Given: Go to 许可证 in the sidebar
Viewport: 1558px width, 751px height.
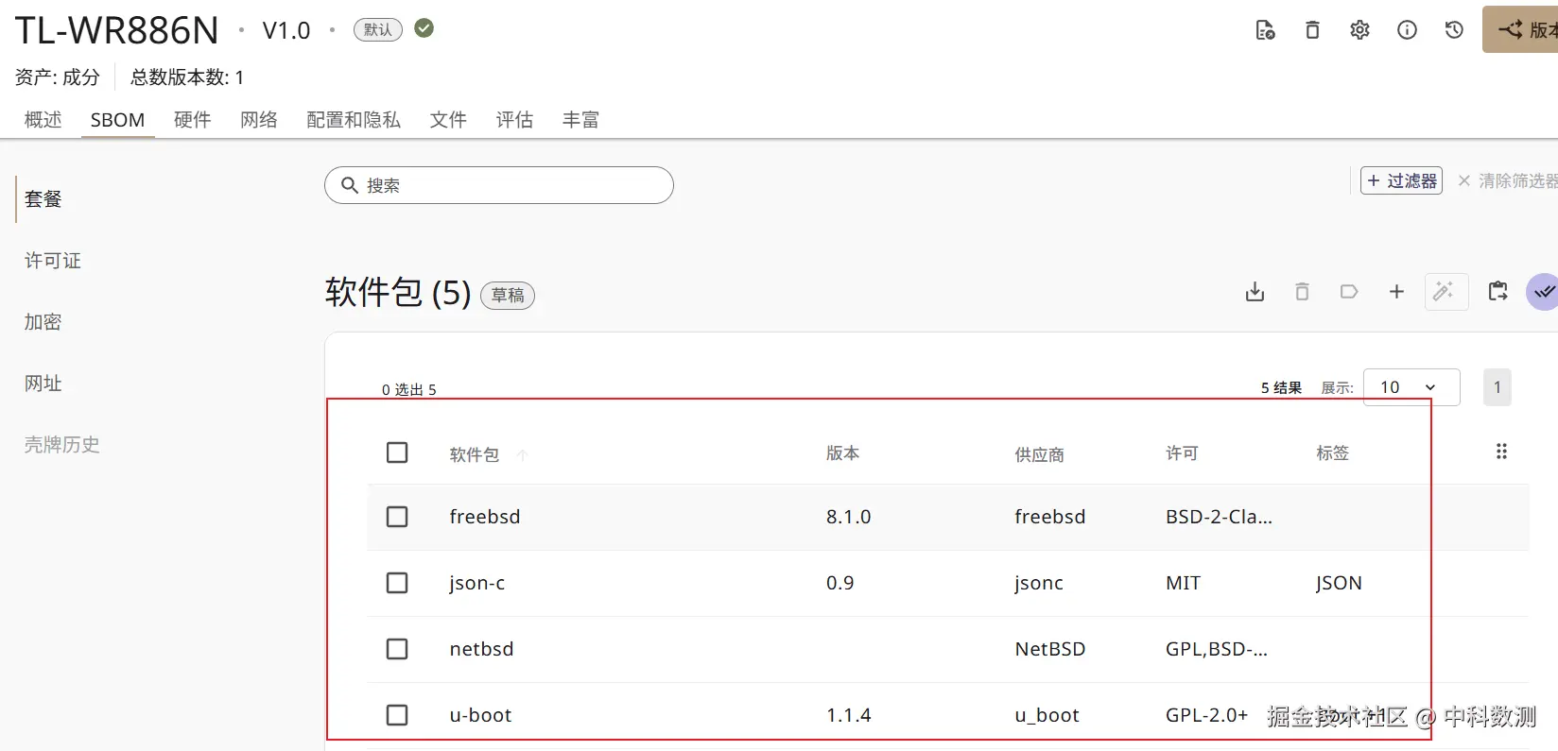Looking at the screenshot, I should pyautogui.click(x=53, y=261).
